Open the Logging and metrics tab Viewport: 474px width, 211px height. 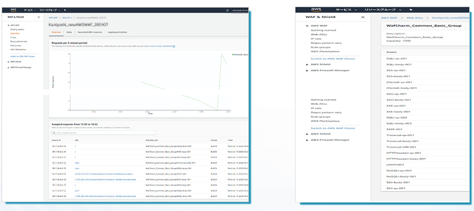[117, 32]
